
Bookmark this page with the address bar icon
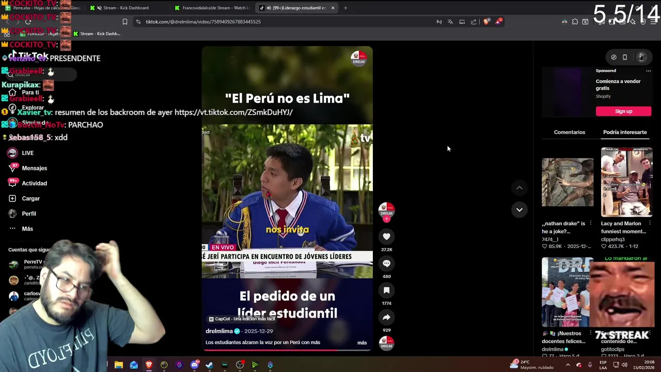point(125,22)
